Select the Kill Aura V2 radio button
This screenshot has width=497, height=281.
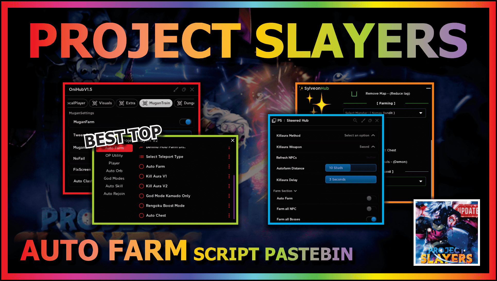[141, 186]
